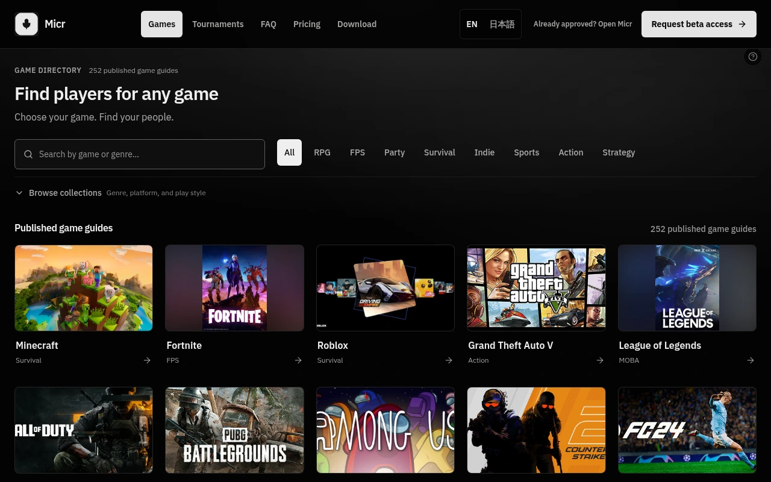Viewport: 771px width, 482px height.
Task: Filter games by Action genre
Action: tap(571, 152)
